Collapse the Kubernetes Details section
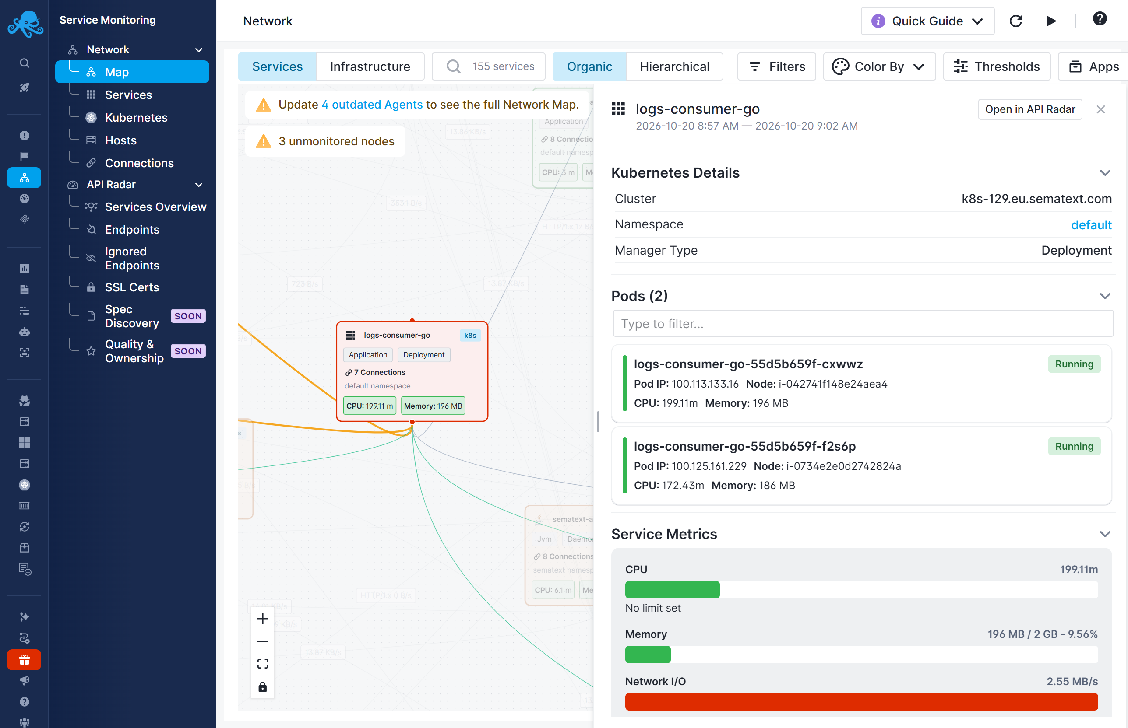The height and width of the screenshot is (728, 1128). (1105, 172)
